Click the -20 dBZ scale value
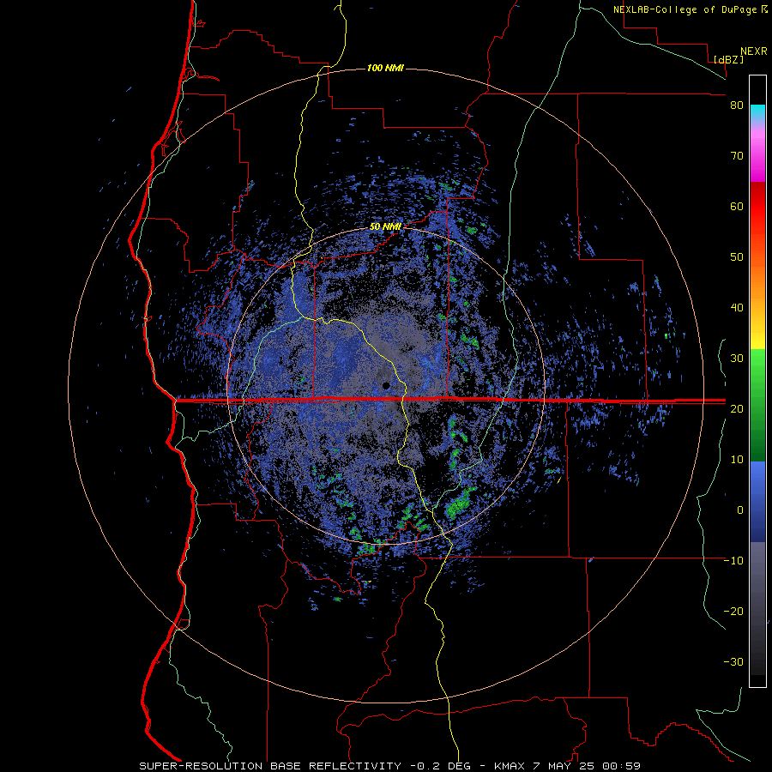This screenshot has width=772, height=772. [x=733, y=611]
